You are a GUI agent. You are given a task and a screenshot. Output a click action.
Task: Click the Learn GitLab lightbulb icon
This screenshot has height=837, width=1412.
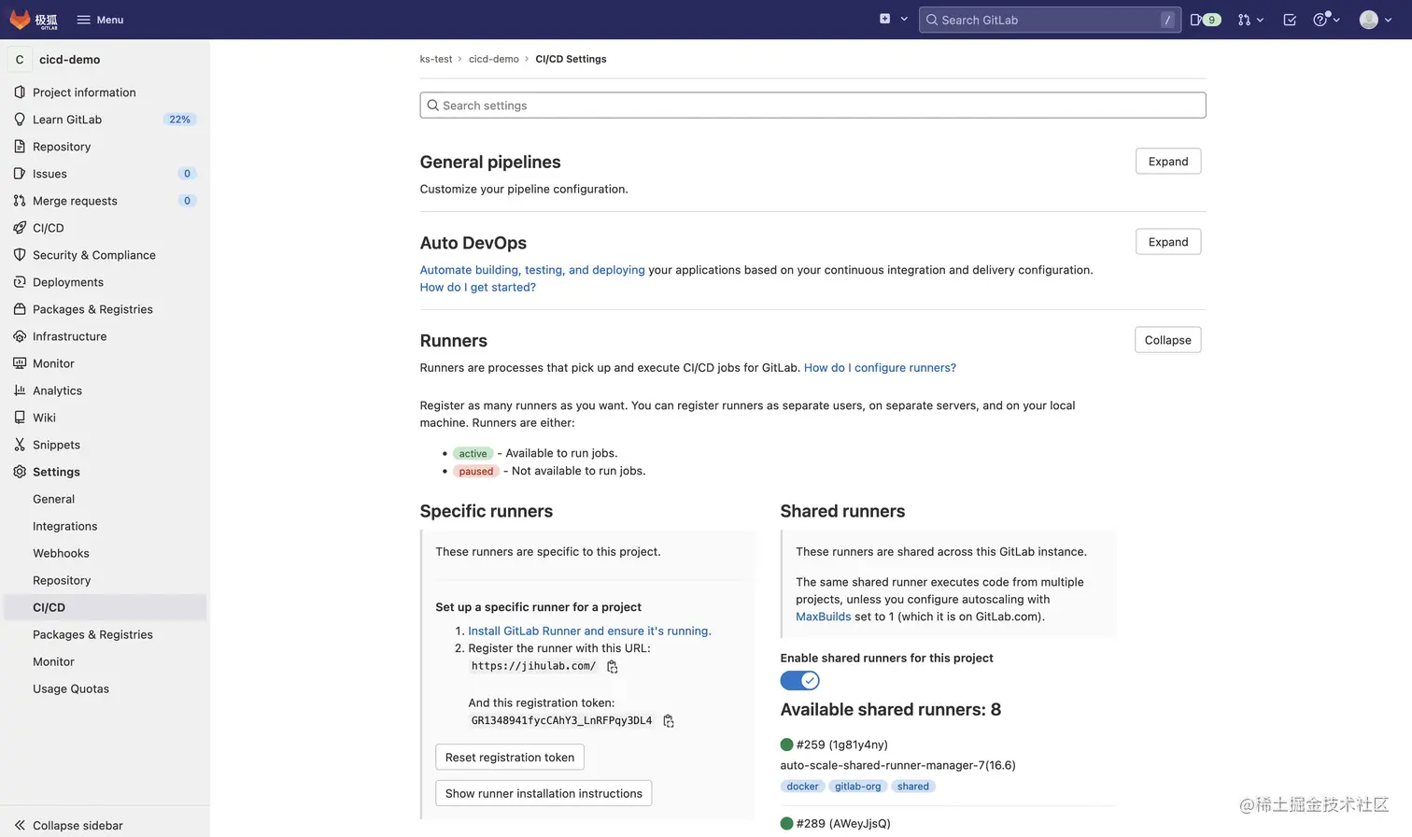pos(20,120)
